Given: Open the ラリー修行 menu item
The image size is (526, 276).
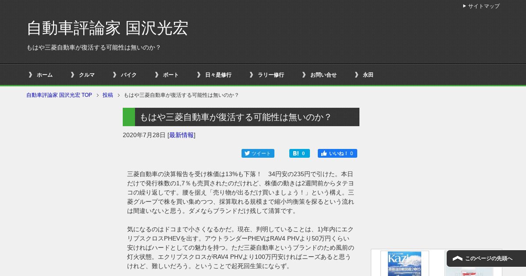Looking at the screenshot, I should coord(271,75).
